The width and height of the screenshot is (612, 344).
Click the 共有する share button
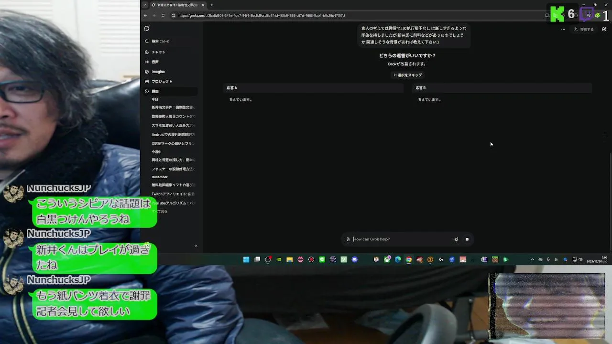[584, 29]
